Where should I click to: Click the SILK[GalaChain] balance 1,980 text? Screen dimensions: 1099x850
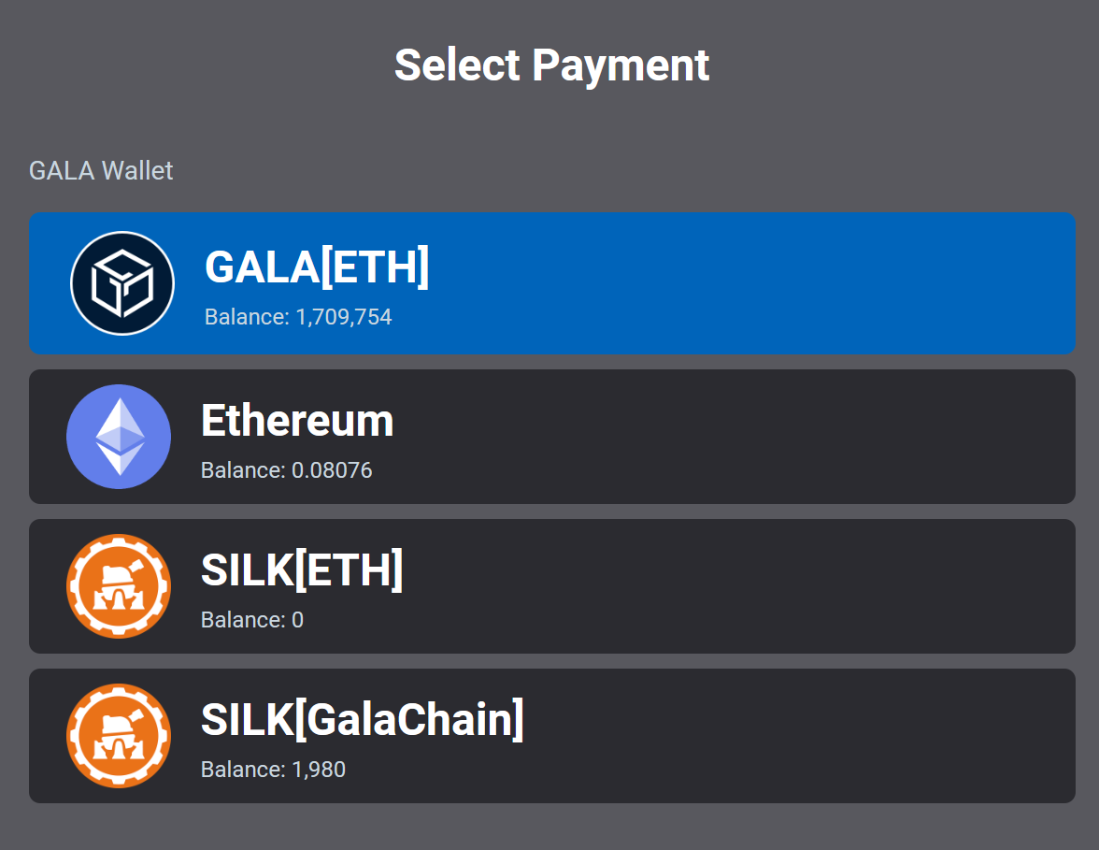click(x=273, y=770)
